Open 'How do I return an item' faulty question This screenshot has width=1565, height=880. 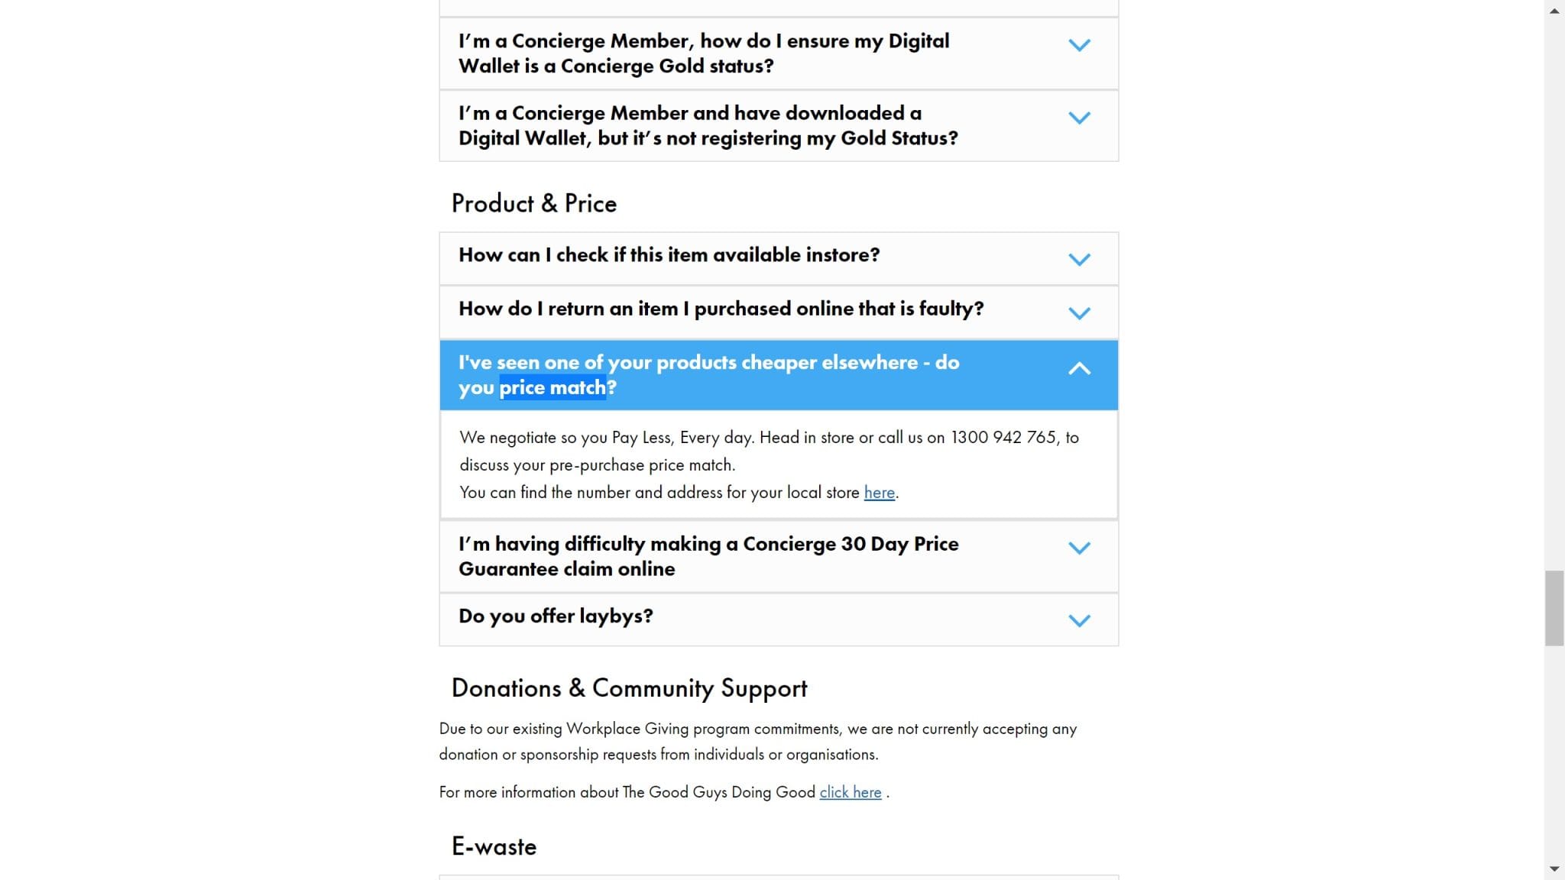point(779,312)
